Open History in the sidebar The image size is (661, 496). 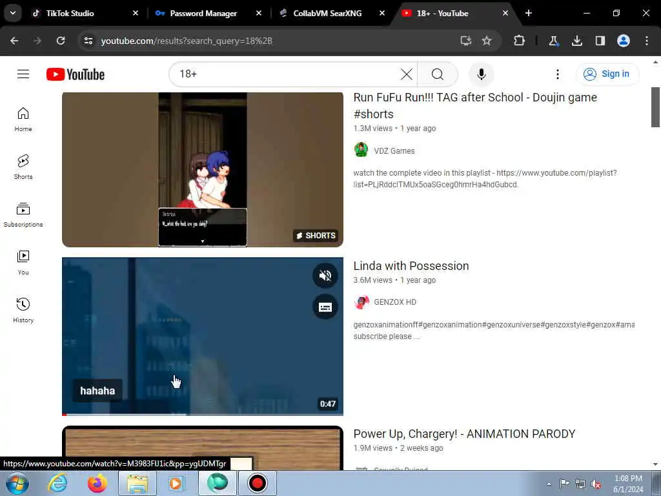pyautogui.click(x=23, y=311)
